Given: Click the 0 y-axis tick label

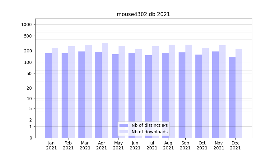Looking at the screenshot, I should (x=30, y=138).
